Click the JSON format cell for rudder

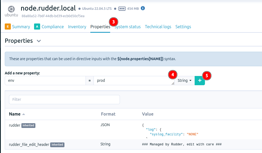point(105,125)
